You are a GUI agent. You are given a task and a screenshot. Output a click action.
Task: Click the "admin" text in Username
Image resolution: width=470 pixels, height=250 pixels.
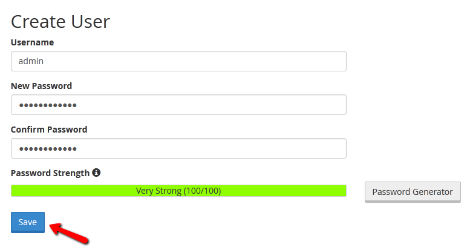point(31,61)
